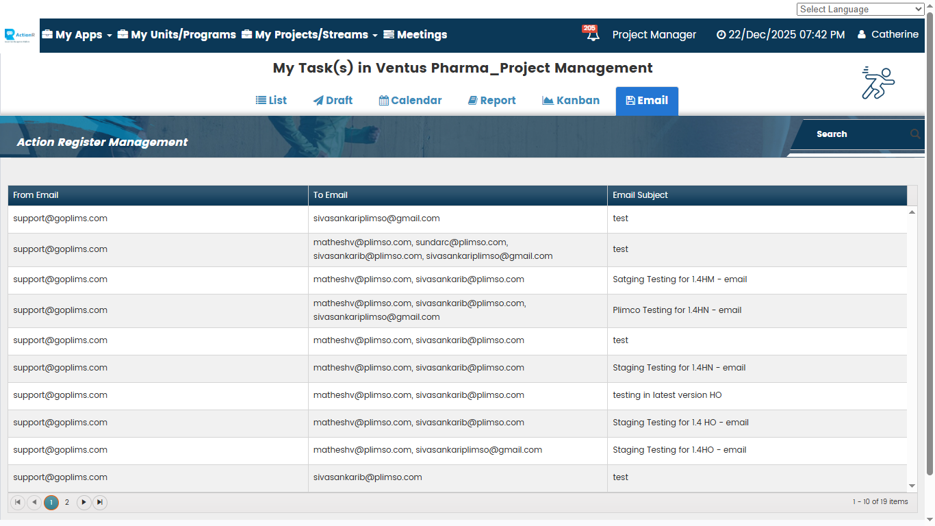Open the Meetings menu item
Image resolution: width=935 pixels, height=526 pixels.
415,34
